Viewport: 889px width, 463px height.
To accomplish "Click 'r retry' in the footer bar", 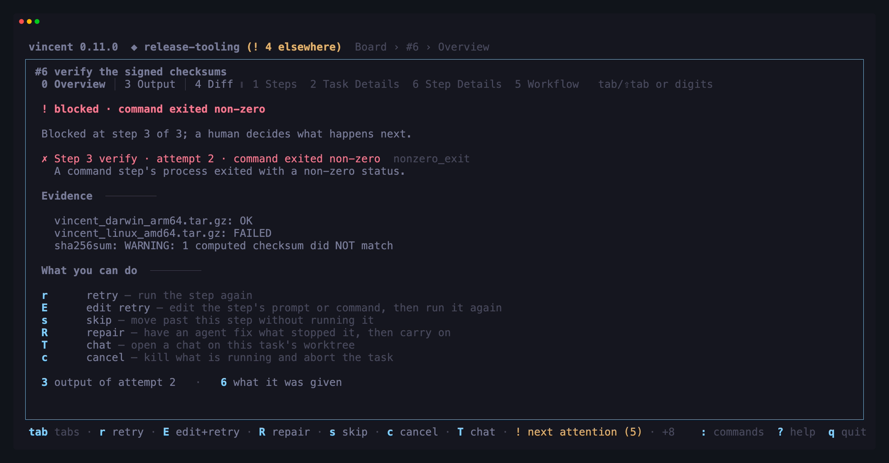I will pos(121,432).
